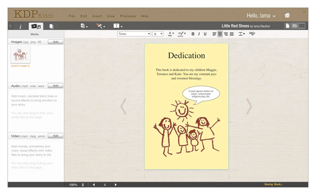Click Add button for Images

[x=55, y=42]
